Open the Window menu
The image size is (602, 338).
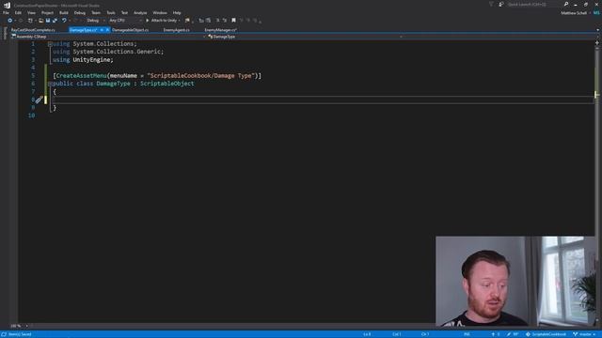[160, 12]
